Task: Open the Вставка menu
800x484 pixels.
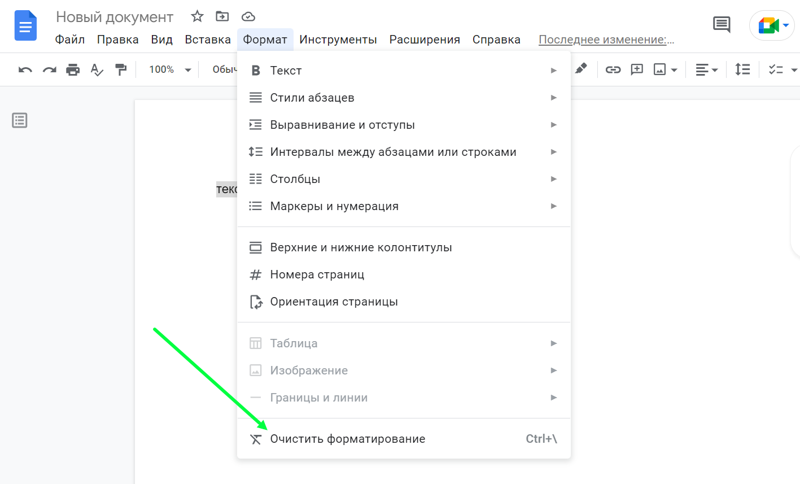Action: [x=208, y=40]
